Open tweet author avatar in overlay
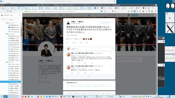 coord(68,23)
